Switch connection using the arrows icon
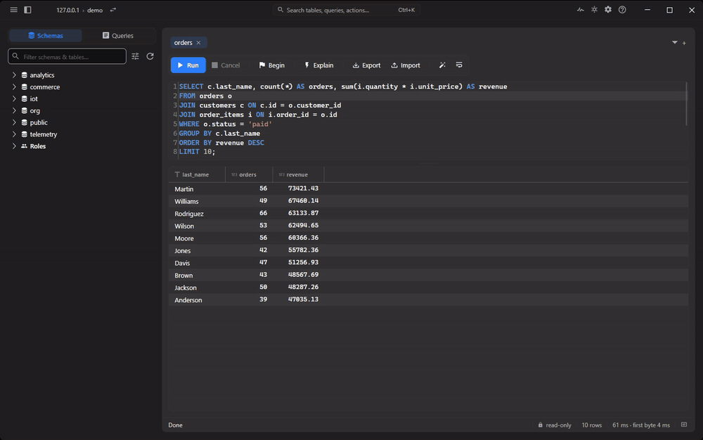703x440 pixels. point(113,10)
